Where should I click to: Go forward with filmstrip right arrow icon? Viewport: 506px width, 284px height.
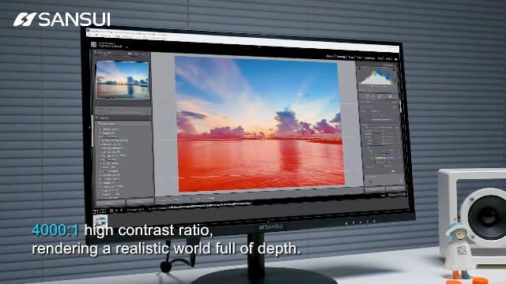tap(121, 211)
